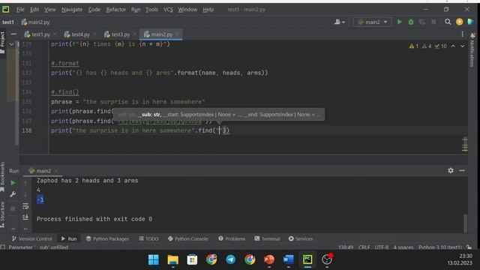480x270 pixels.
Task: Change the CRLF line separator setting
Action: (364, 247)
